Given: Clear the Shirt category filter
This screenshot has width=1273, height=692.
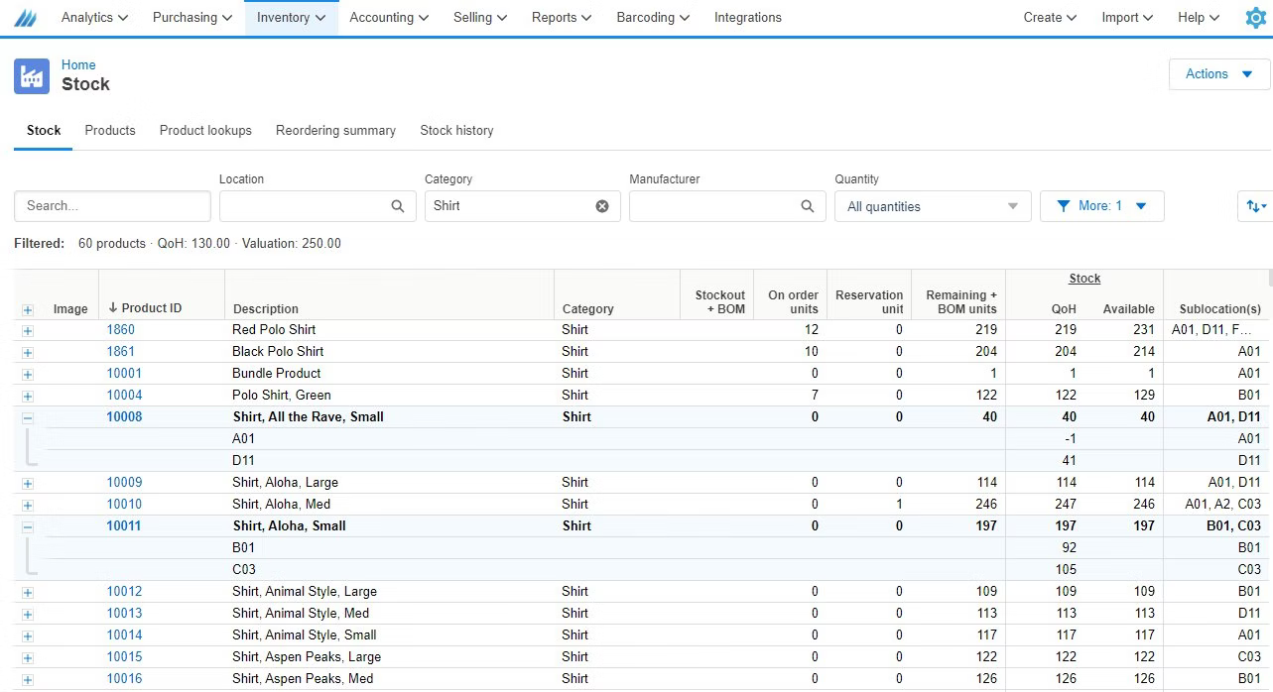Looking at the screenshot, I should [x=601, y=206].
